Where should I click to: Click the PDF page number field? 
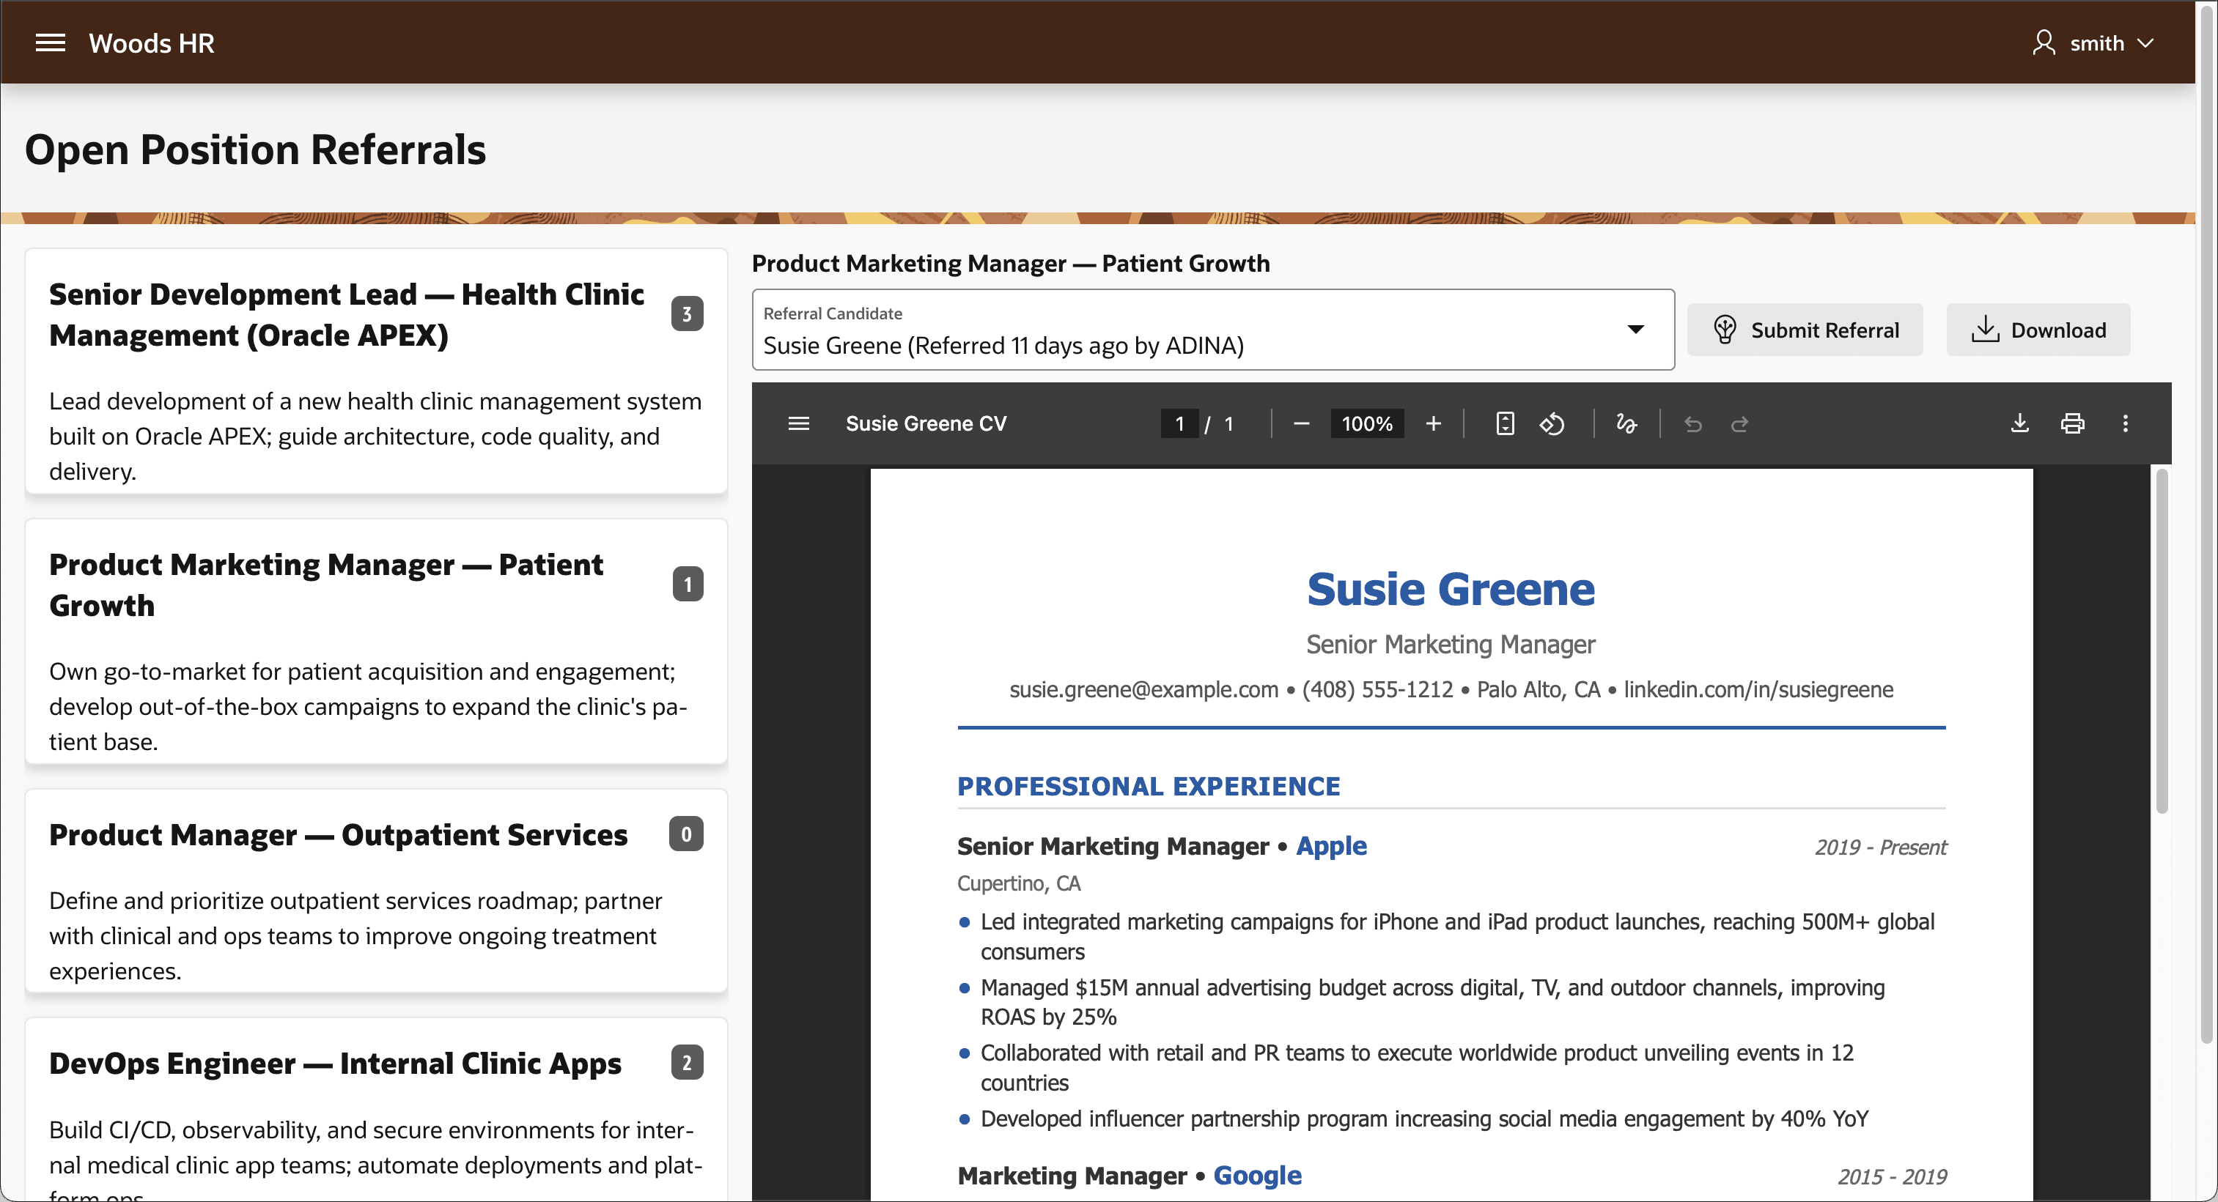click(1179, 423)
